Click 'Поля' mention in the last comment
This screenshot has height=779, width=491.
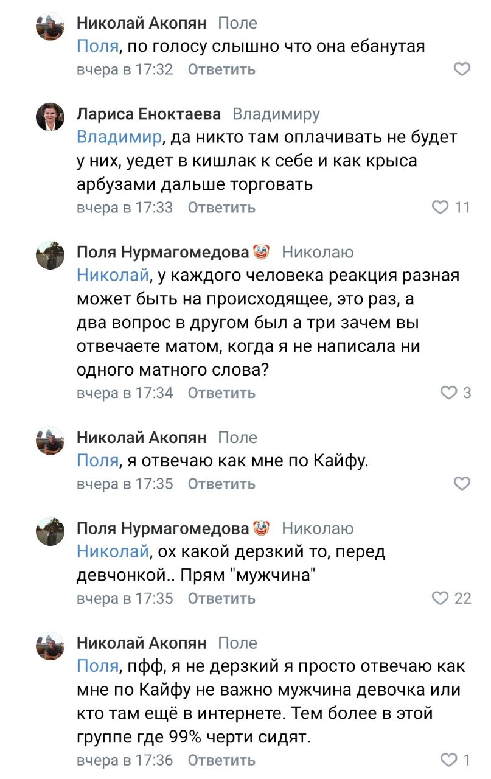tap(97, 666)
